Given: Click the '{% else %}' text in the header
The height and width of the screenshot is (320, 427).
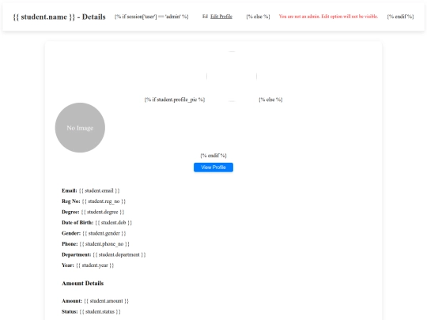Looking at the screenshot, I should point(258,17).
